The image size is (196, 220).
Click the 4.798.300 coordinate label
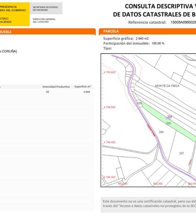(x=109, y=177)
